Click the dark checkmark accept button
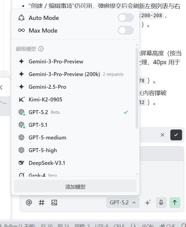 click(x=176, y=135)
